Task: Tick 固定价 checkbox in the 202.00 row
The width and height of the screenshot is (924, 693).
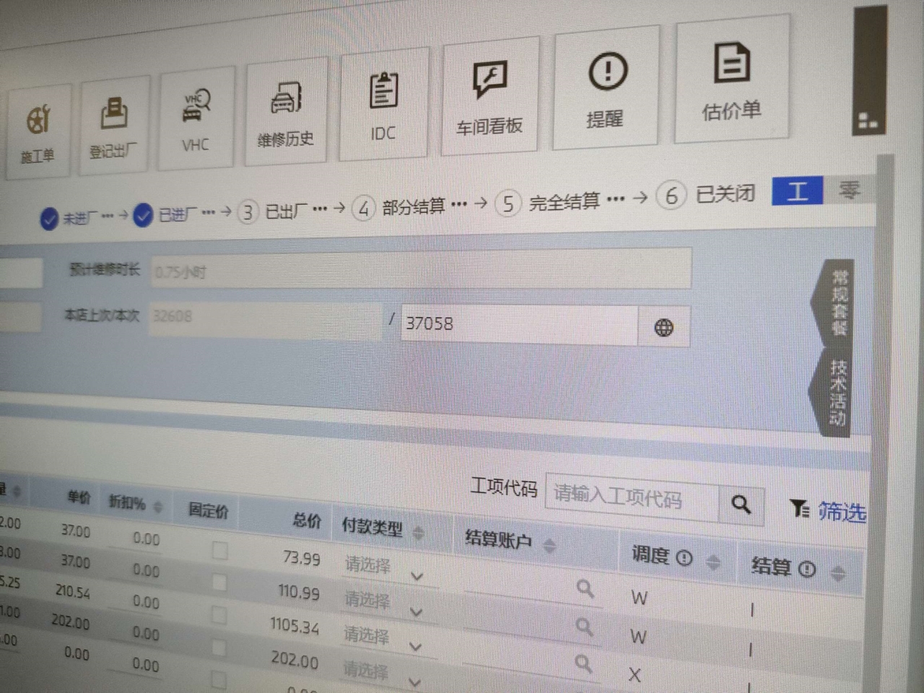Action: 218,648
